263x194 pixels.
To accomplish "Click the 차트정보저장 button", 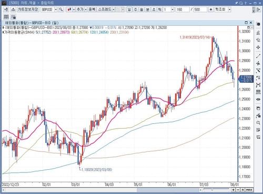I will pos(28,9).
